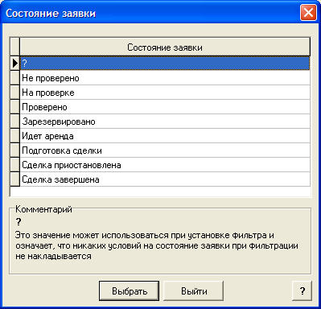Choose the 'Проверено' status row
This screenshot has height=309, width=321.
coord(165,107)
